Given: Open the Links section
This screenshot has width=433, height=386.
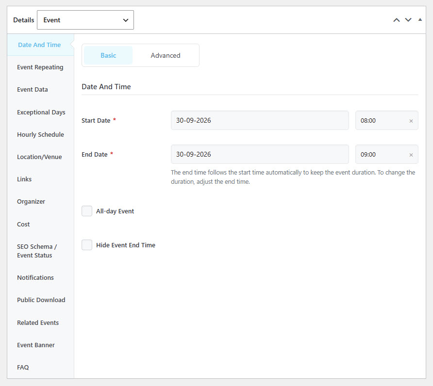Looking at the screenshot, I should (41, 179).
